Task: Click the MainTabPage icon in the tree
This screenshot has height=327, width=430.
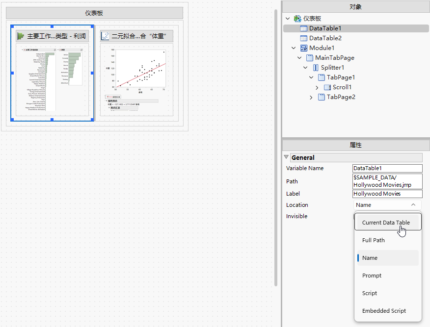Action: (x=310, y=58)
